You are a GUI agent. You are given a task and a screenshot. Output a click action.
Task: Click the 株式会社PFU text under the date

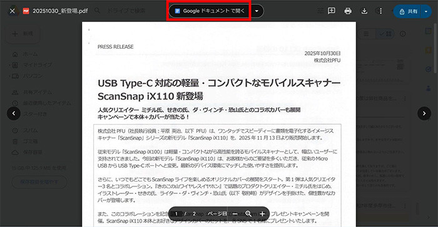pyautogui.click(x=327, y=60)
